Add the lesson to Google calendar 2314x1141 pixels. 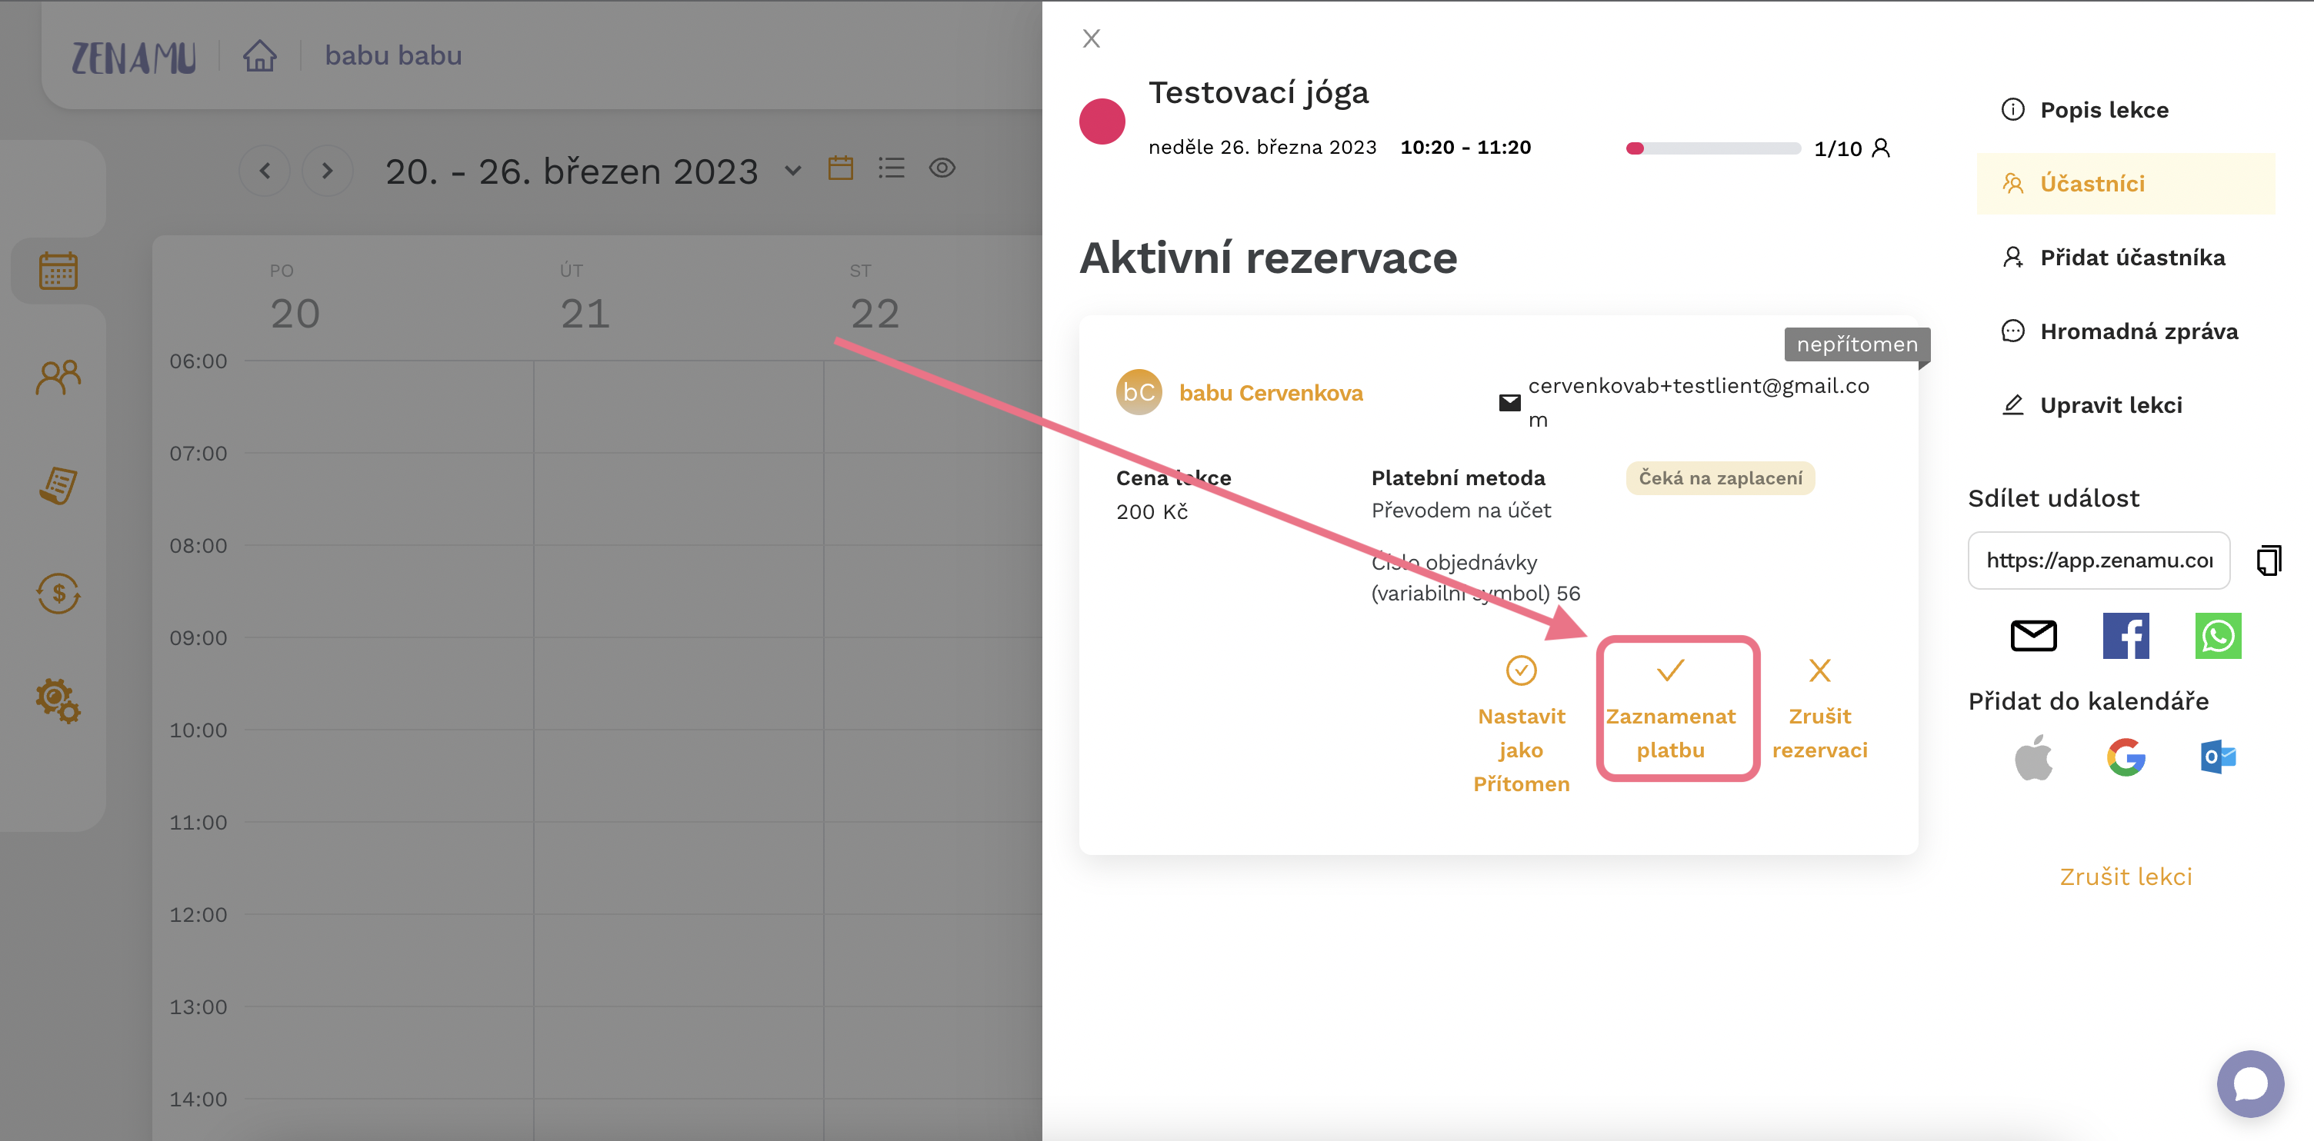2126,757
